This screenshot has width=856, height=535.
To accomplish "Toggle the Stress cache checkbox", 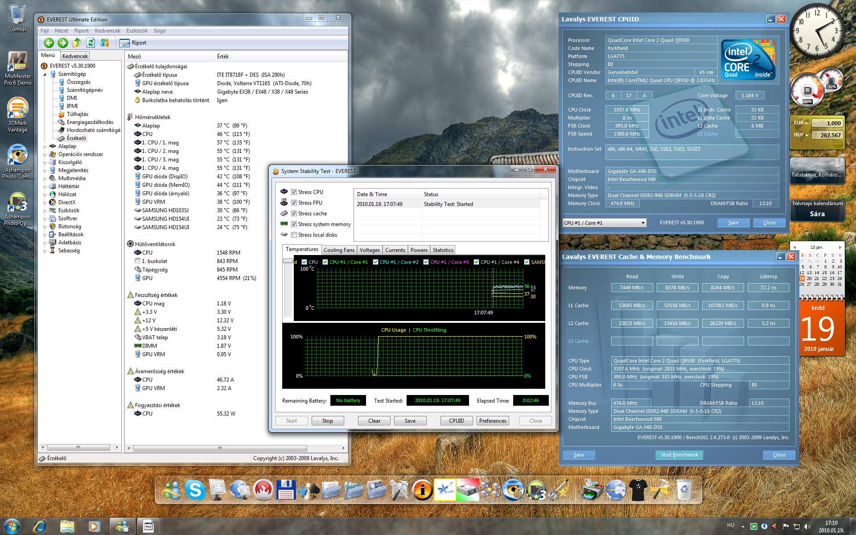I will point(294,214).
